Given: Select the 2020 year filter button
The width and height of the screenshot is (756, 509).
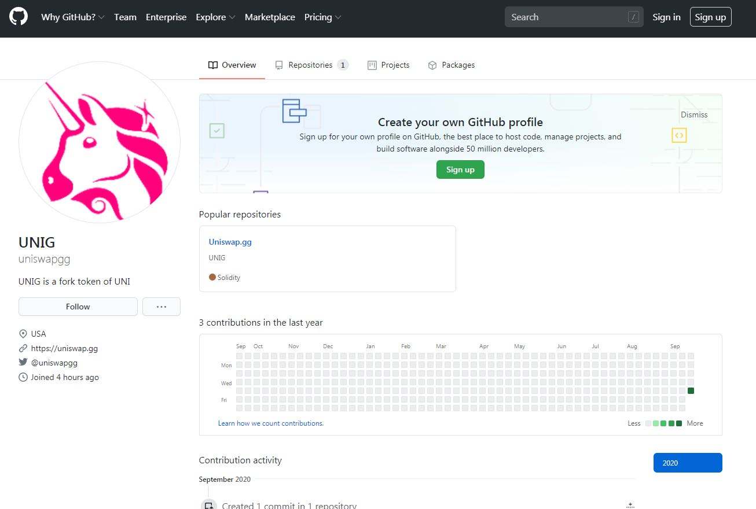Looking at the screenshot, I should pyautogui.click(x=688, y=463).
